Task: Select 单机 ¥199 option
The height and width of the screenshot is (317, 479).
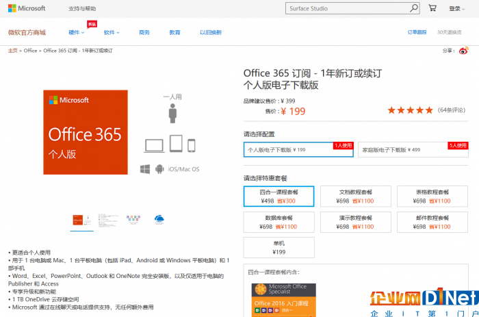Action: pyautogui.click(x=279, y=247)
